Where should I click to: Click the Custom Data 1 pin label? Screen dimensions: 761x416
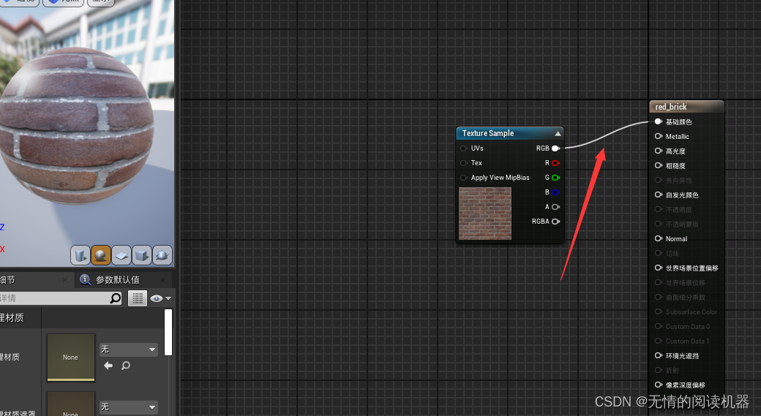[687, 341]
